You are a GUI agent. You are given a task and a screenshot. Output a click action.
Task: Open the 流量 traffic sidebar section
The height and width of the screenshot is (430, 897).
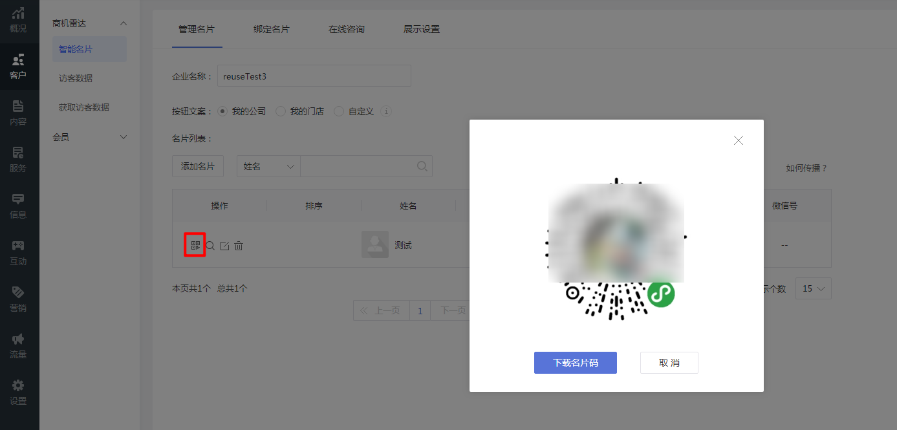point(18,346)
